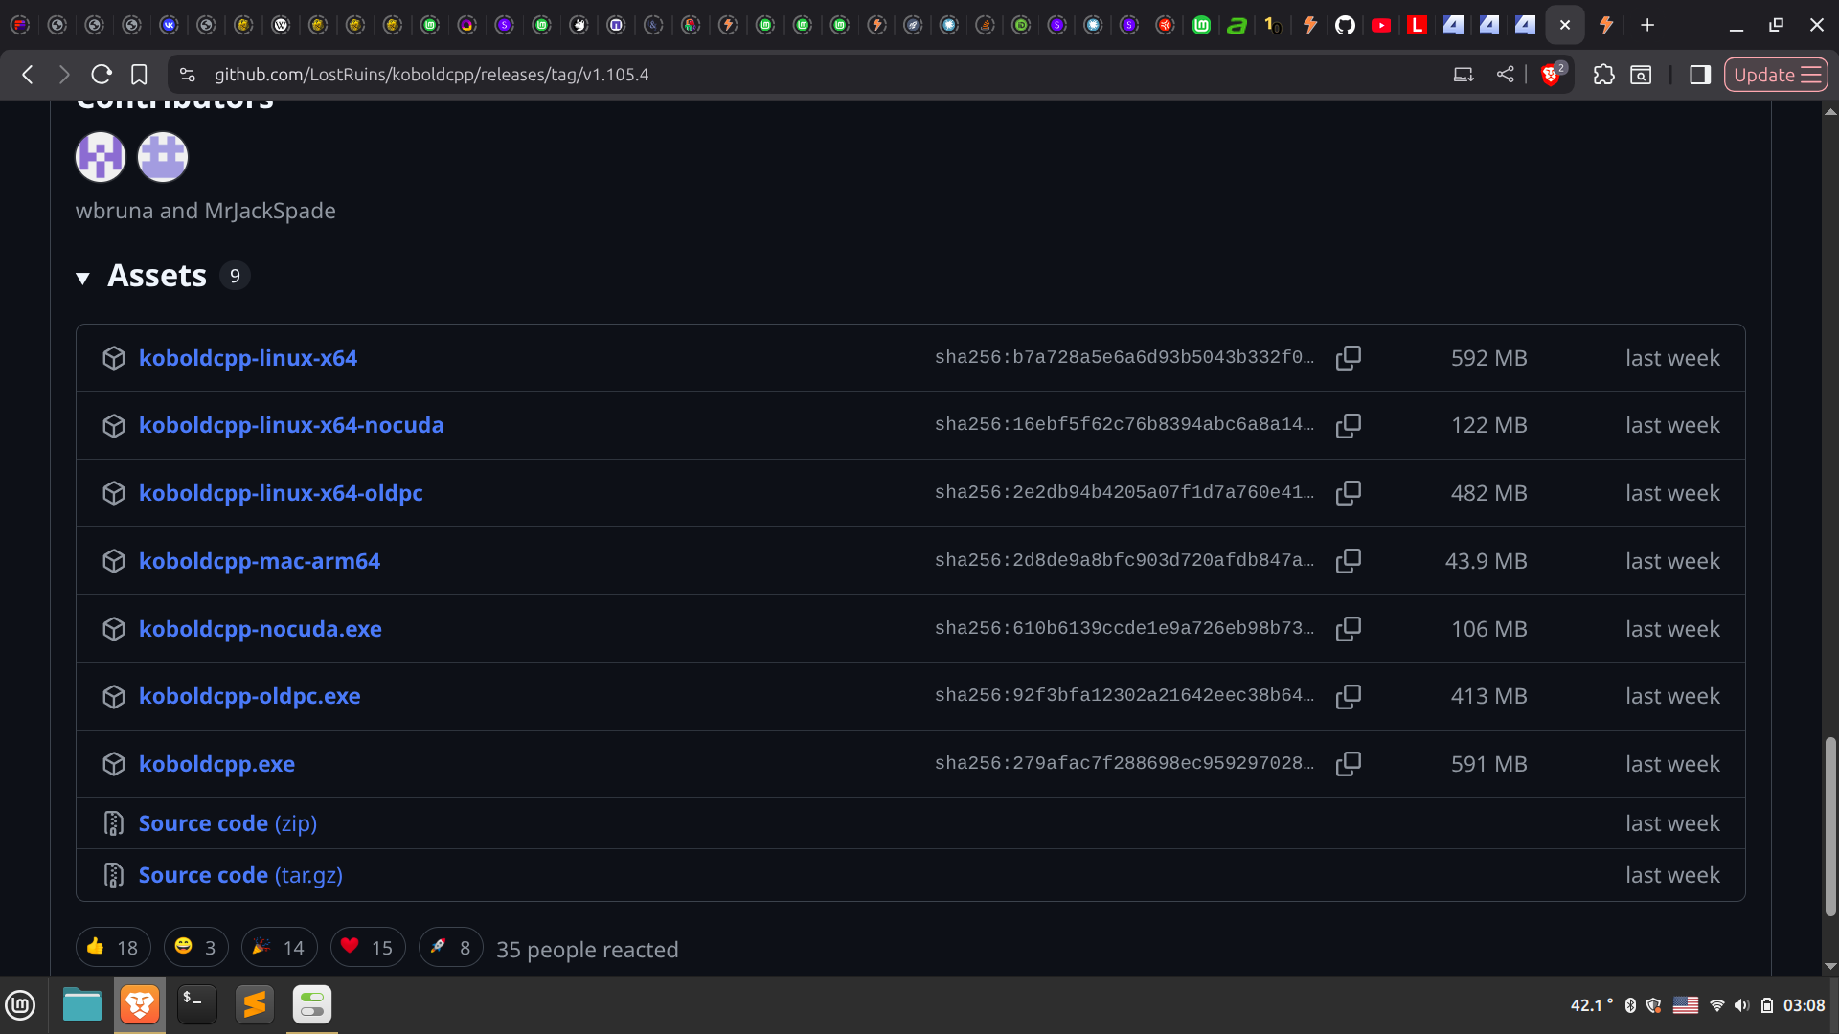Download koboldcpp-nocuda.exe
The image size is (1839, 1034).
[x=260, y=629]
